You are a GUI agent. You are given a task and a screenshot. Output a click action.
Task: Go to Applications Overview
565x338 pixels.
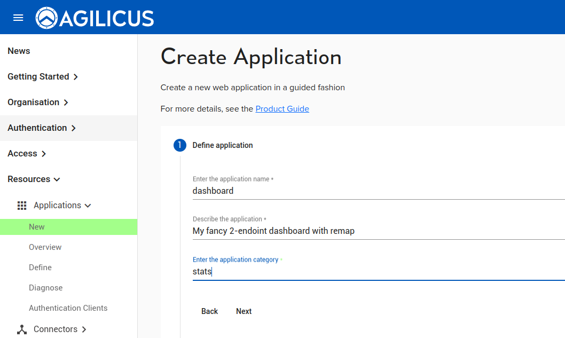45,247
